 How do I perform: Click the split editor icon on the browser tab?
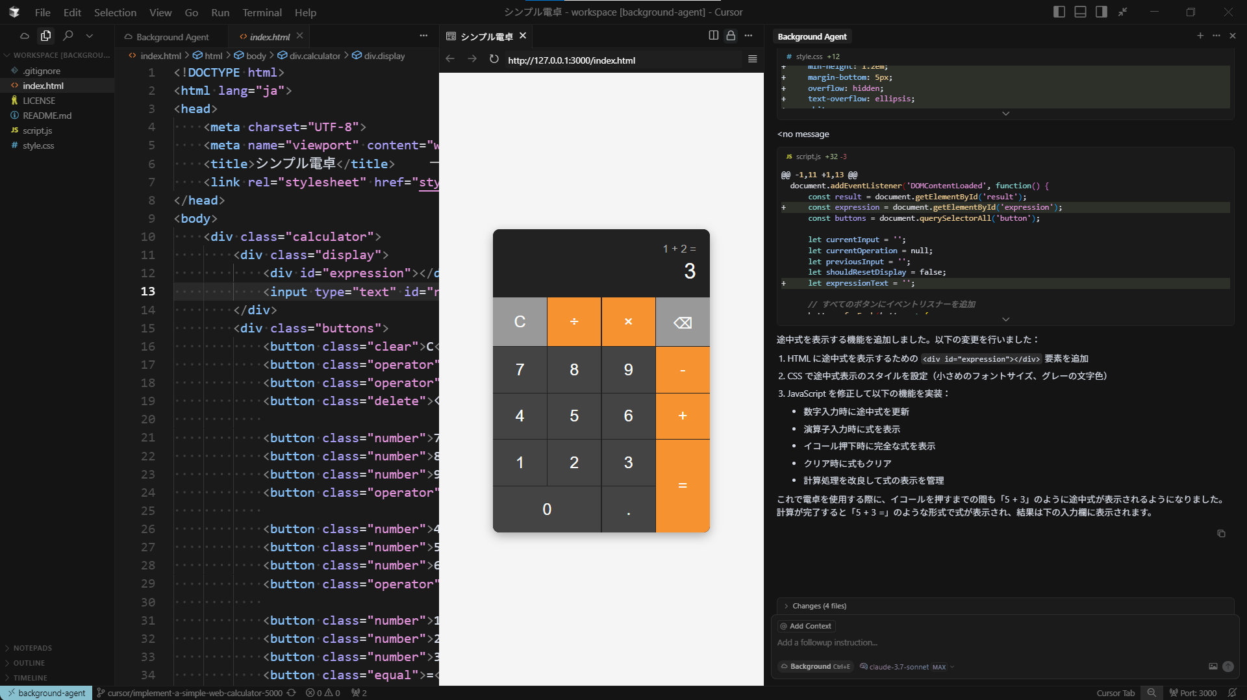(712, 36)
